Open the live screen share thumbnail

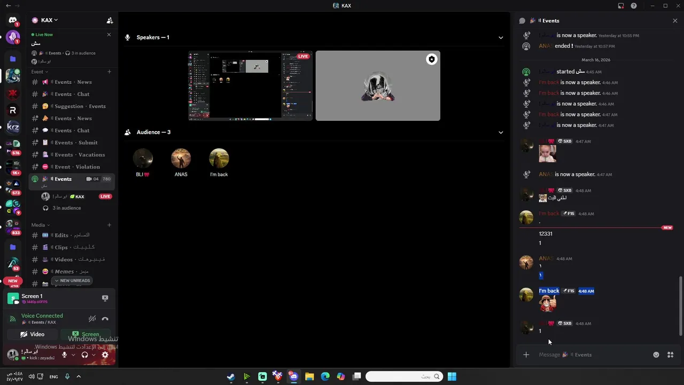click(x=251, y=86)
